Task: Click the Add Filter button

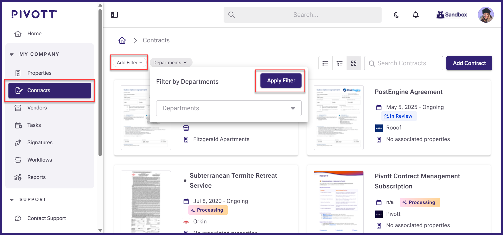Action: [129, 63]
